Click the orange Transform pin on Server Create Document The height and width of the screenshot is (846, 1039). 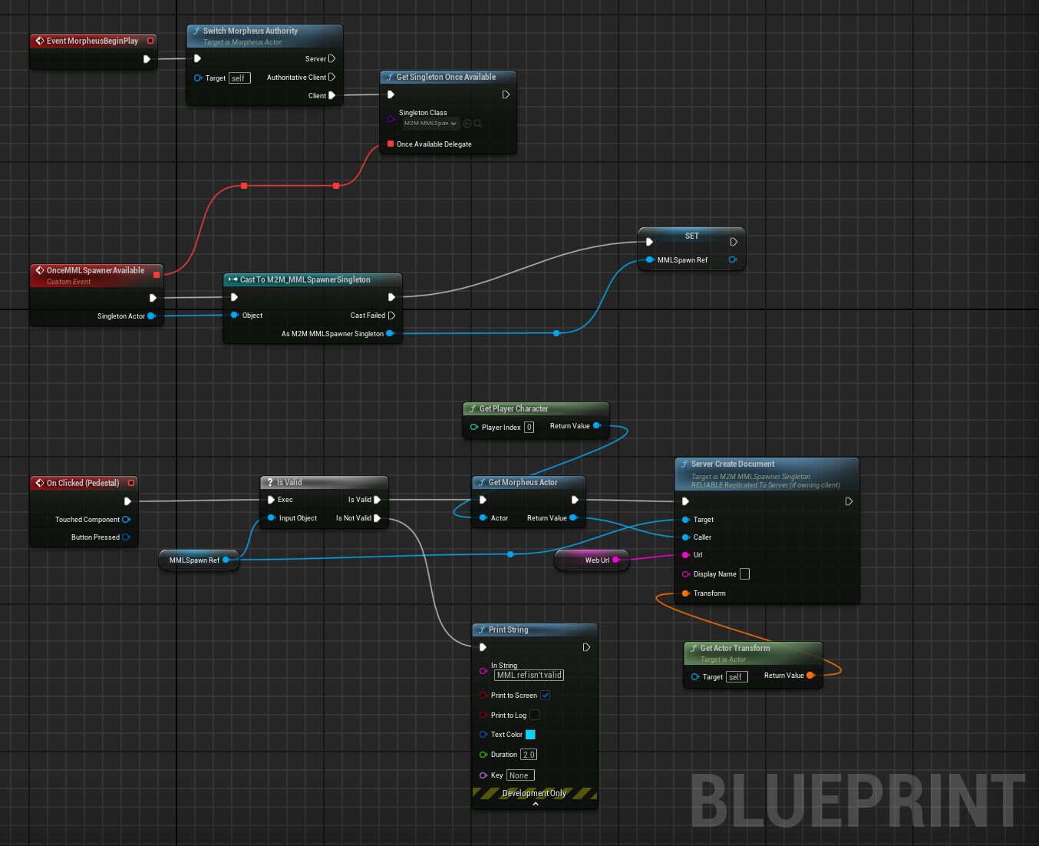click(x=685, y=593)
